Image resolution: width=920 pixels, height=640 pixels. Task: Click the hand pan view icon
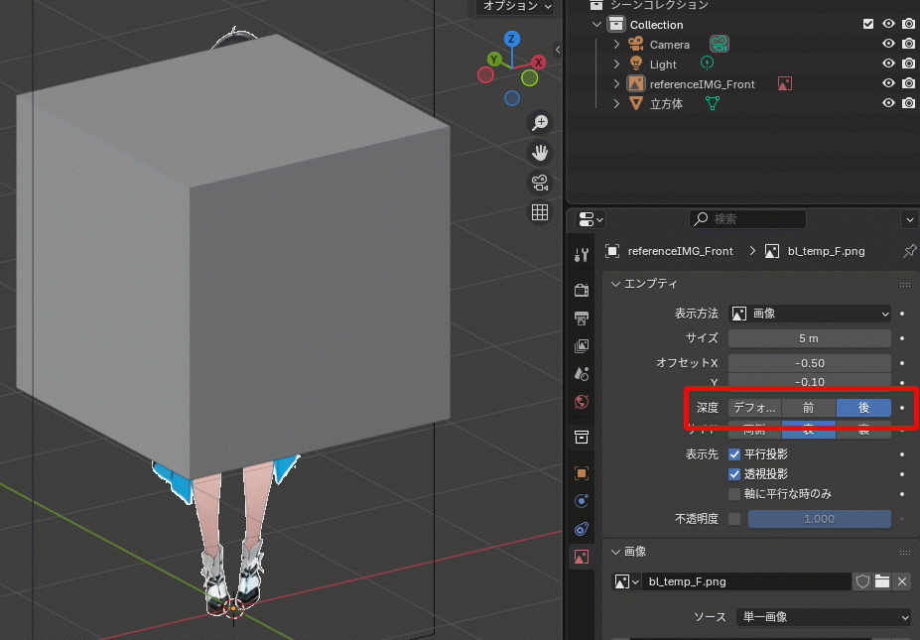(540, 153)
